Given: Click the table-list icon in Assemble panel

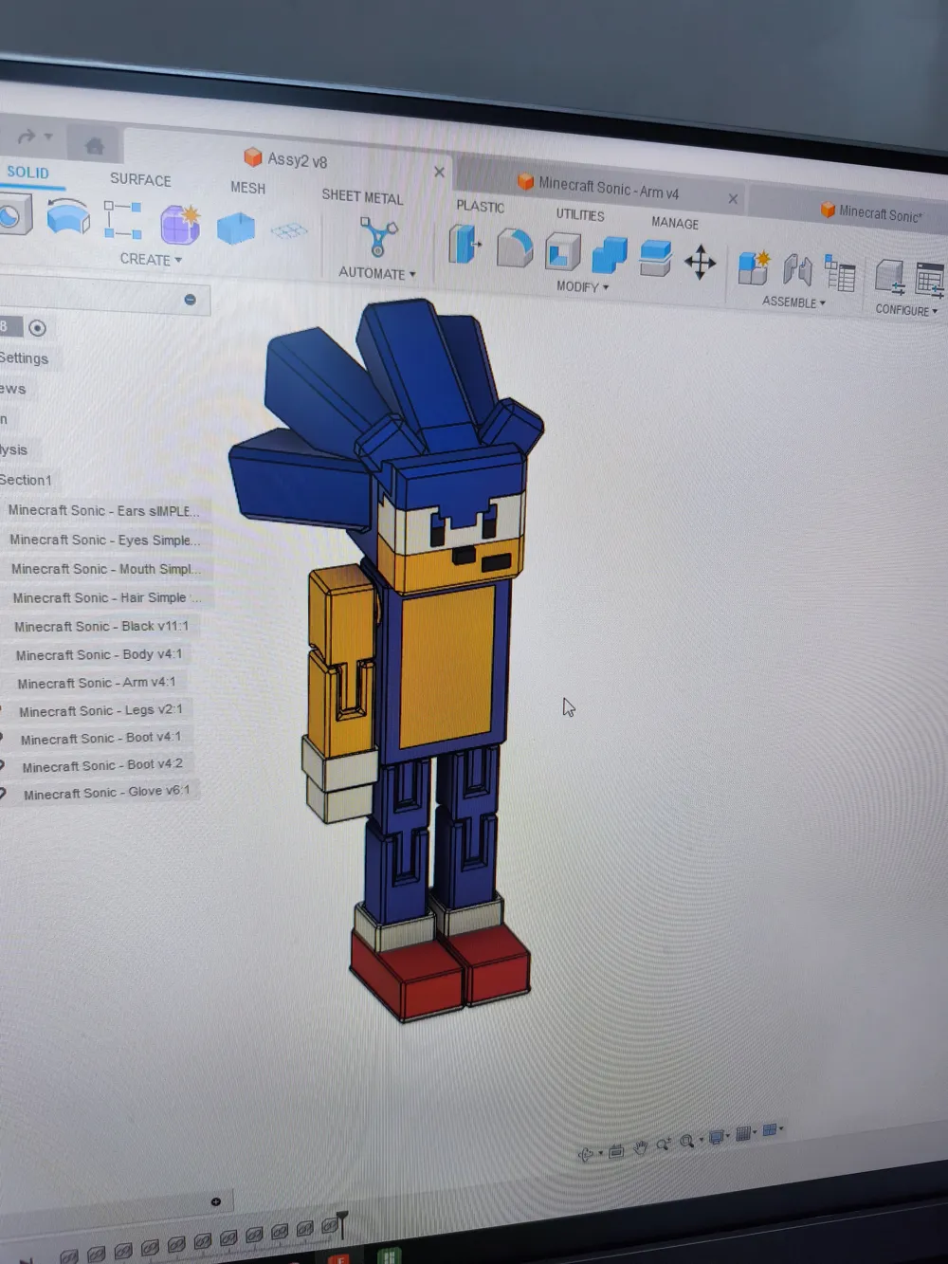Looking at the screenshot, I should (840, 273).
